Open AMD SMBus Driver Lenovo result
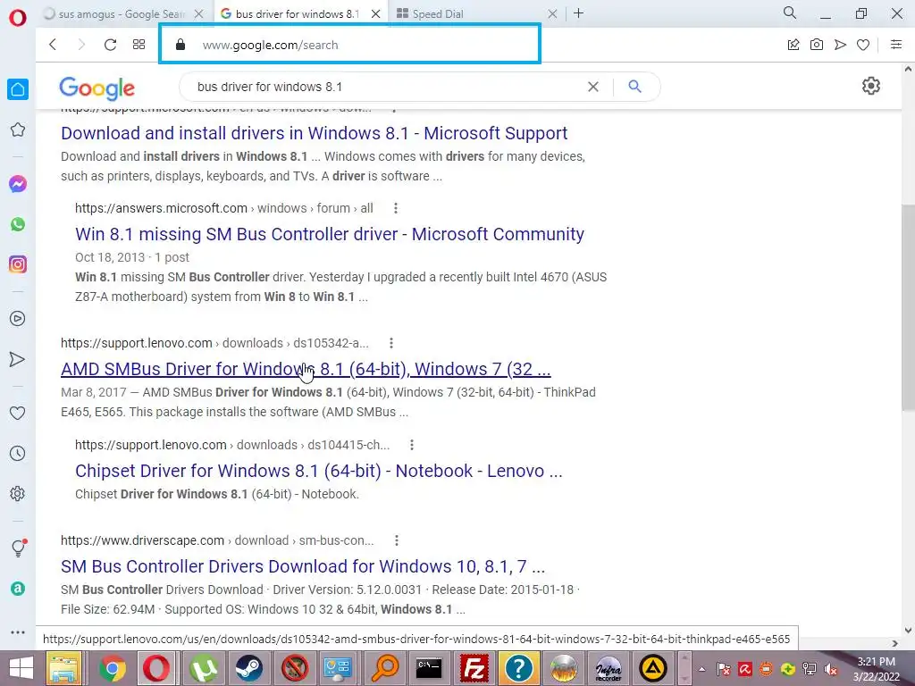The image size is (915, 686). [306, 369]
